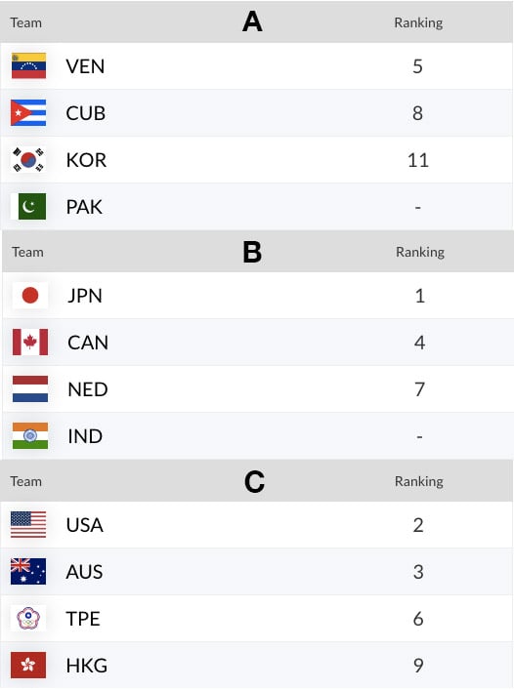The image size is (514, 690).
Task: Click the Australia flag icon
Action: pos(28,571)
